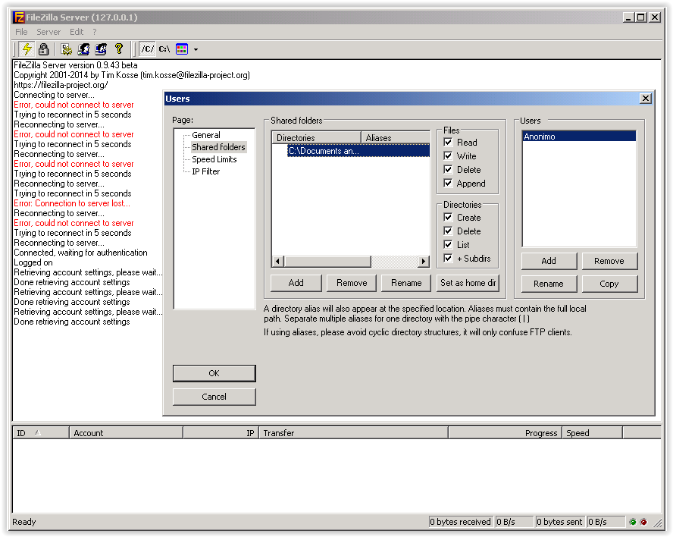Uncheck the Files Write permission

(448, 156)
